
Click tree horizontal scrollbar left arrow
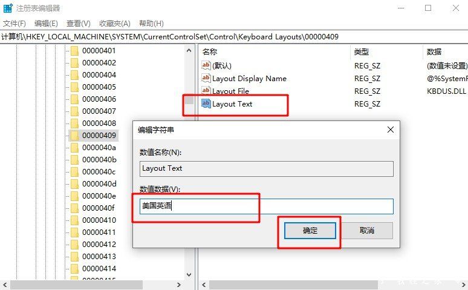(x=4, y=285)
